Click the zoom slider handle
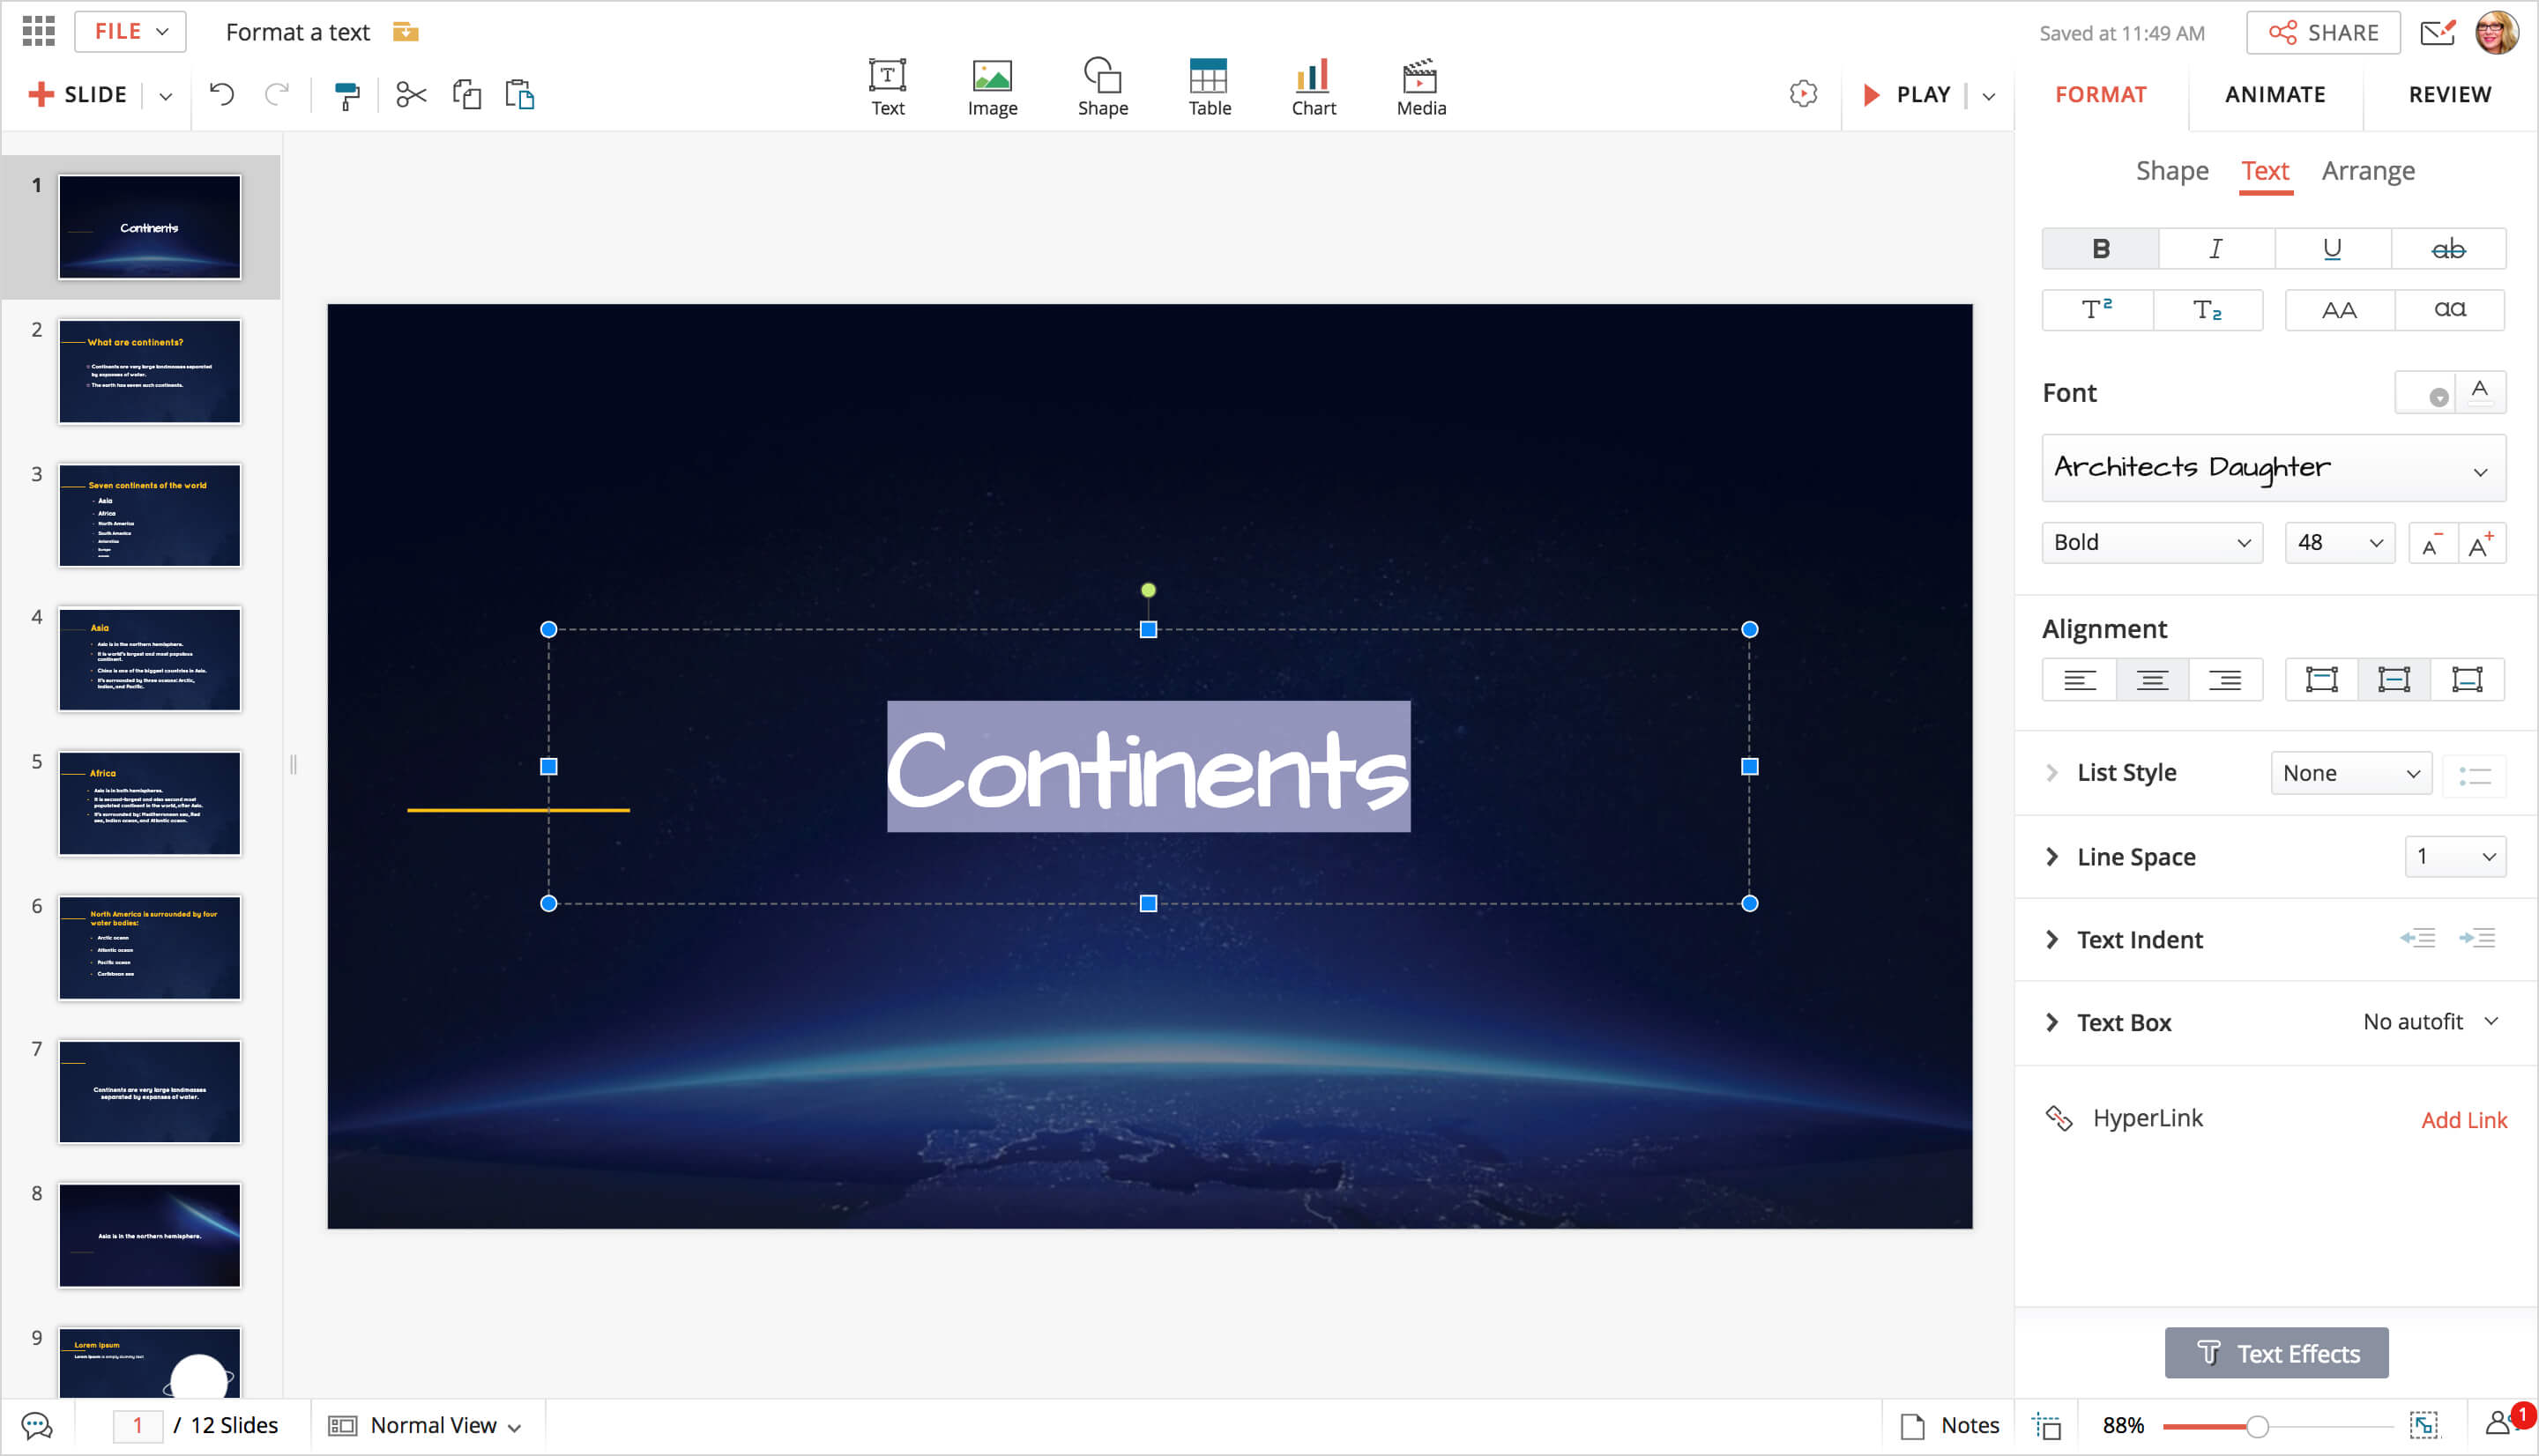Image resolution: width=2539 pixels, height=1456 pixels. 2256,1426
